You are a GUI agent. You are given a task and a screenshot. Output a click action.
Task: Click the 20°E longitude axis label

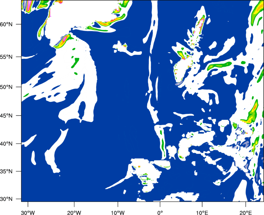(x=246, y=213)
